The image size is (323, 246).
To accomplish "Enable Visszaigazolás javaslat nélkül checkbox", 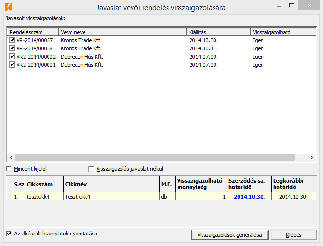I will [91, 169].
